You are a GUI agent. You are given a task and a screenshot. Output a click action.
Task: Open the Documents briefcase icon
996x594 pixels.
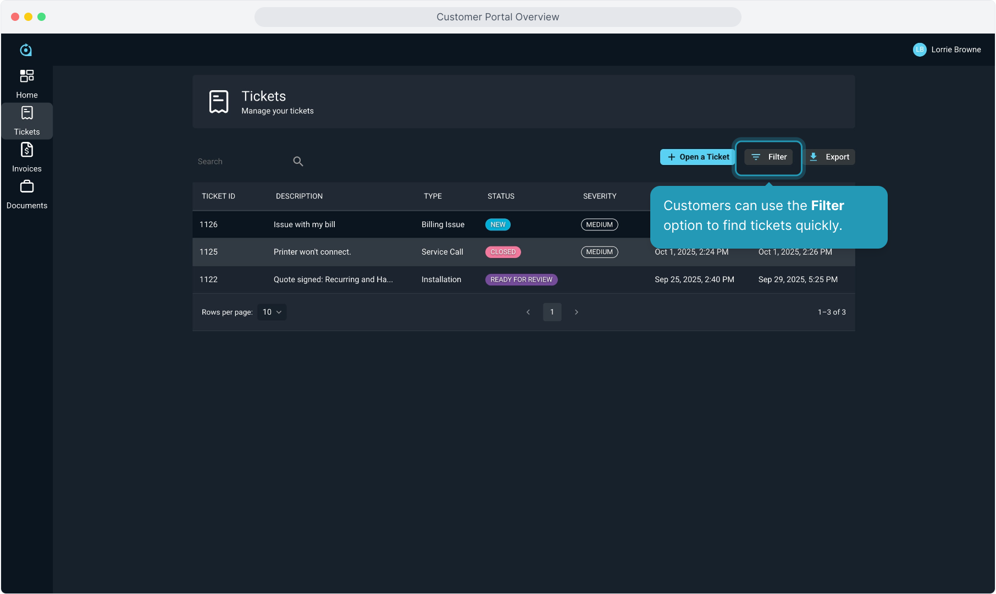pyautogui.click(x=26, y=188)
